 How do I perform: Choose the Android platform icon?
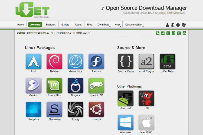pyautogui.click(x=126, y=98)
